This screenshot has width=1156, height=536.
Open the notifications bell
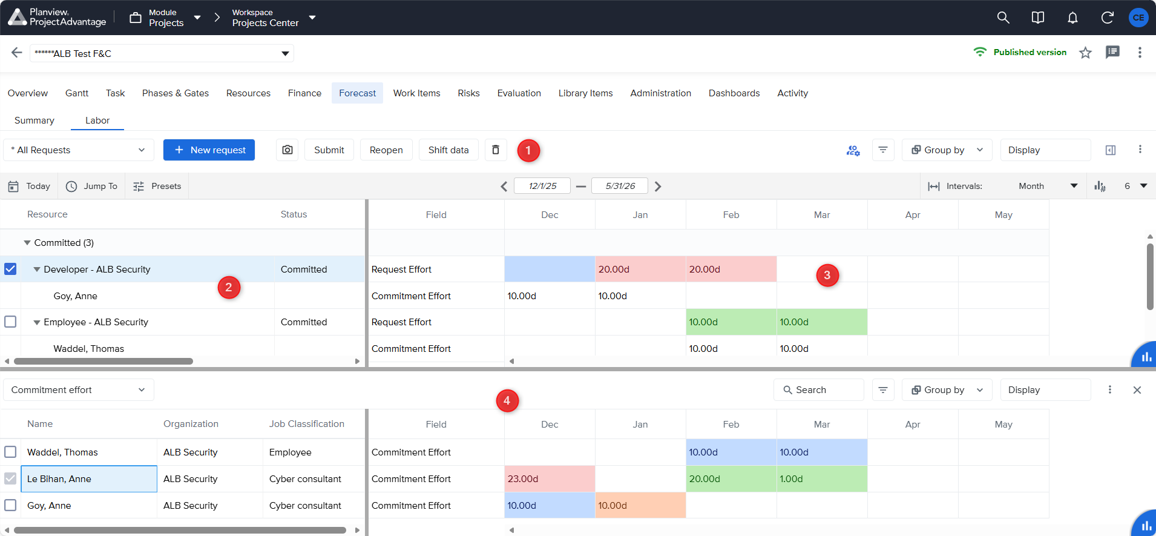[1072, 18]
